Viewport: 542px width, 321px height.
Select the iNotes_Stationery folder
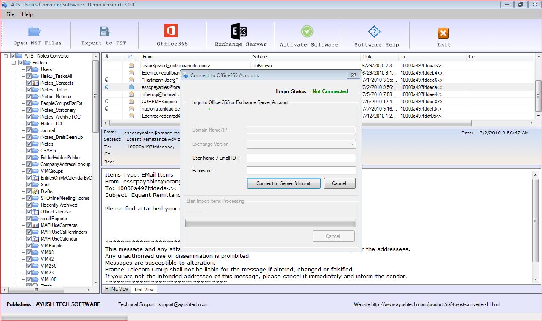pos(58,110)
